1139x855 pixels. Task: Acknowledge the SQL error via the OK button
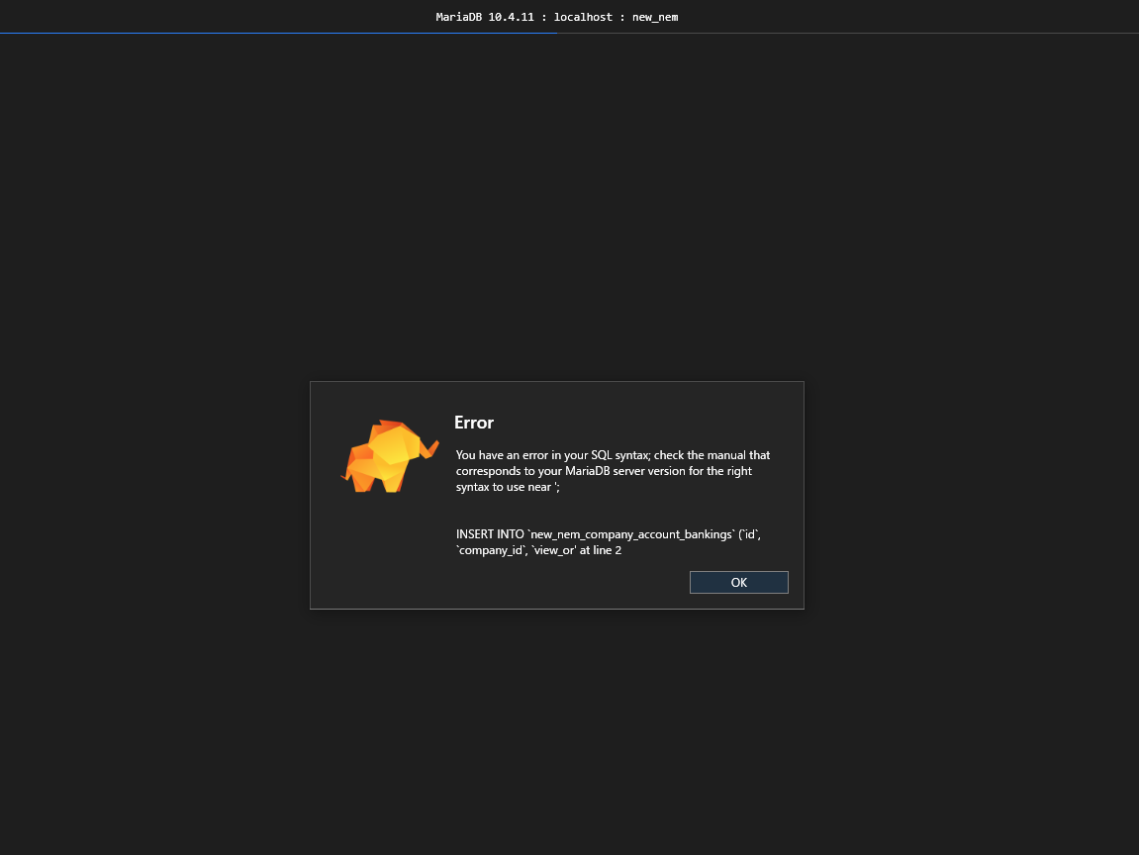click(x=738, y=582)
